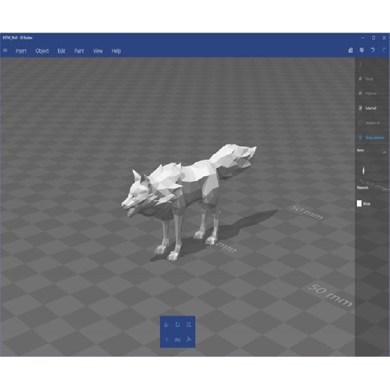Screen dimensions: 390x390
Task: Pick the White material swatch
Action: click(x=359, y=203)
